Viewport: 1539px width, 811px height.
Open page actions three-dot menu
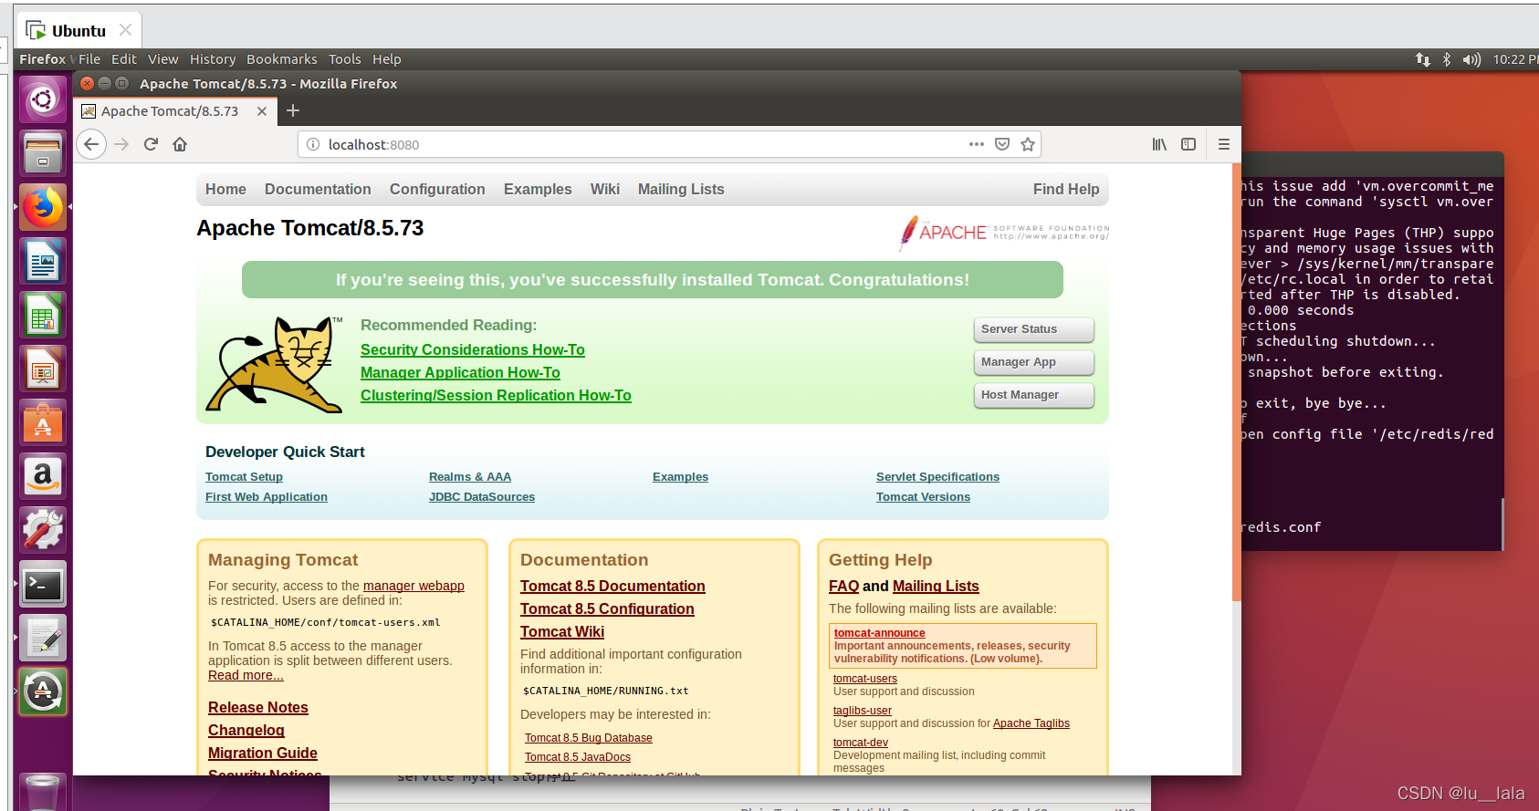pyautogui.click(x=976, y=144)
